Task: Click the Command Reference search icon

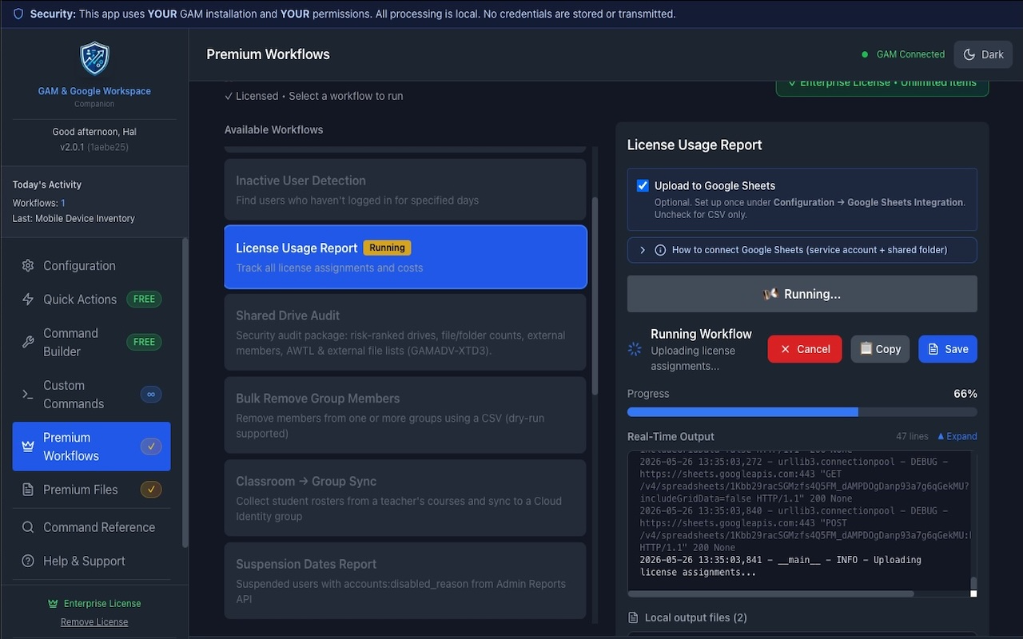Action: [28, 527]
